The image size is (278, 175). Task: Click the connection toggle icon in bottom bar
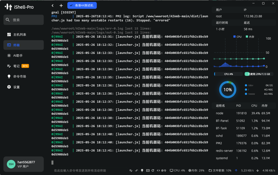point(136,171)
